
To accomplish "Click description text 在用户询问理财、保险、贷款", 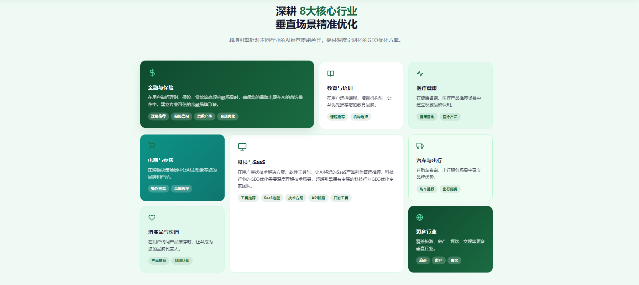I will click(226, 101).
